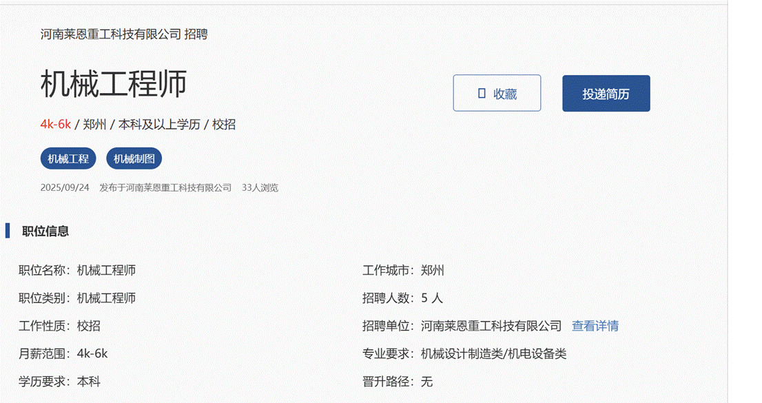Click the 专业要求 row with 机械设计制造类/机电设备类

(464, 354)
